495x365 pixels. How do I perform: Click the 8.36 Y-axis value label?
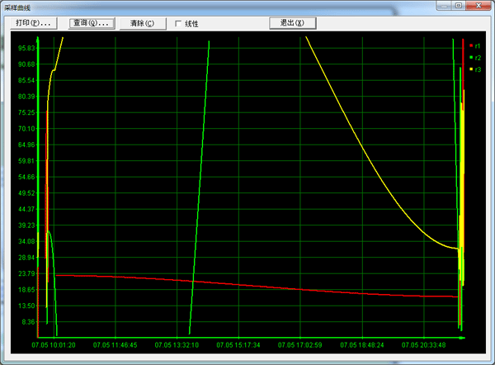pyautogui.click(x=26, y=322)
